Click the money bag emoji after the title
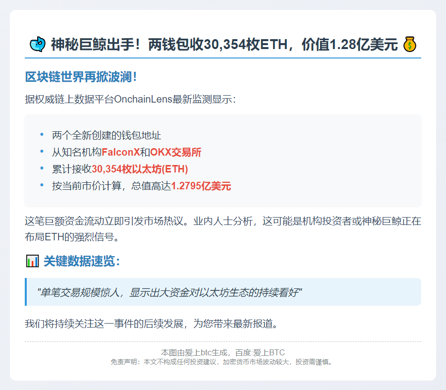The image size is (446, 390). pyautogui.click(x=409, y=45)
